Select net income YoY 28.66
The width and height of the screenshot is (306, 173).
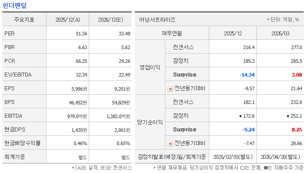(296, 144)
